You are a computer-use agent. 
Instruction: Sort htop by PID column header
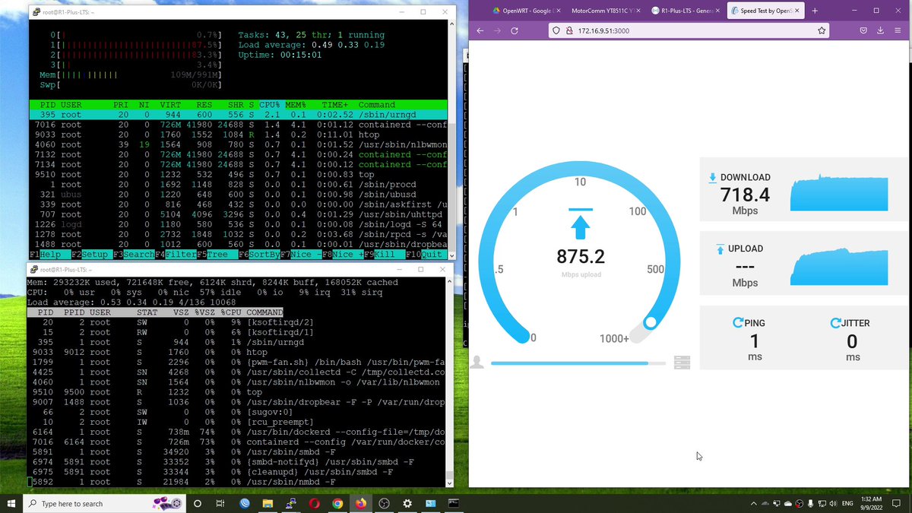pos(47,105)
